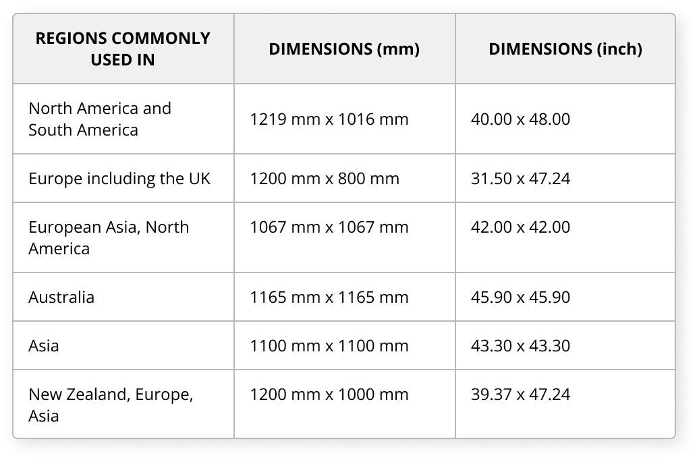
Task: Click the '1067 mm x 1067 mm' cell
Action: tap(329, 227)
